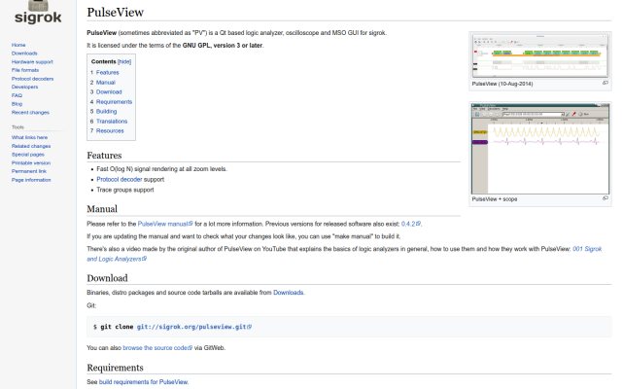Follow the Protocol decoder link under Features

pos(120,179)
